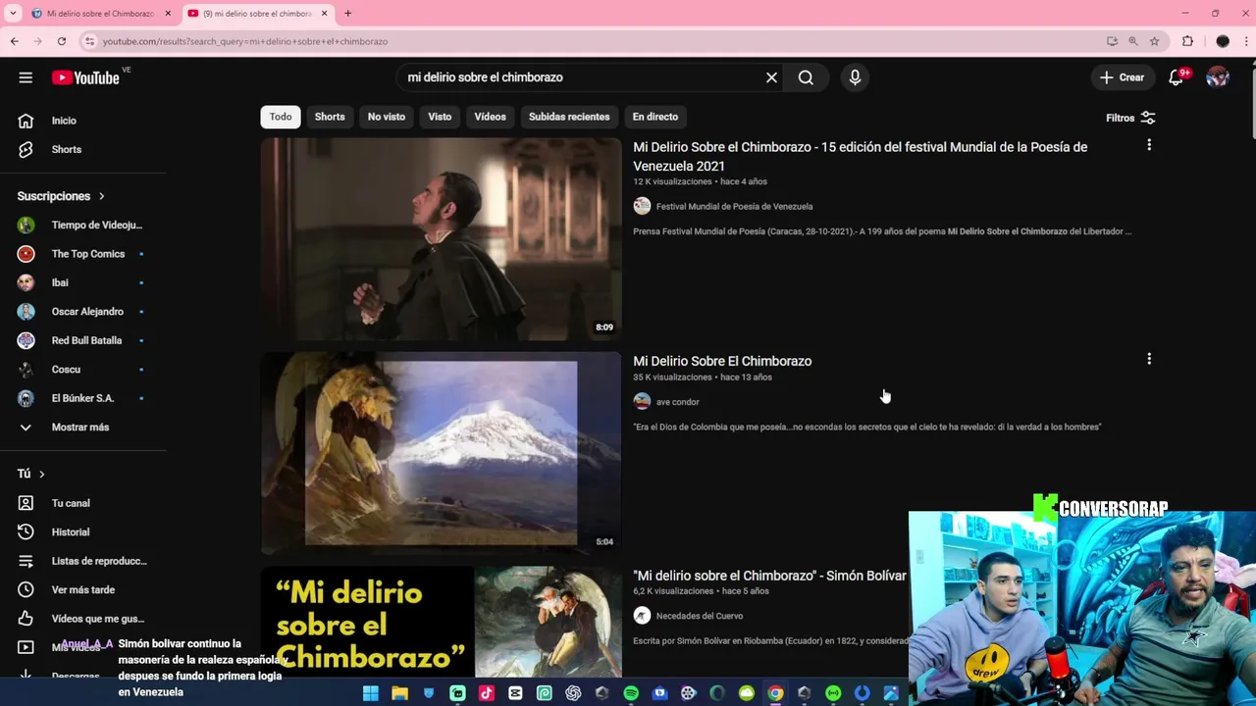Open more options for the ave condor video
Viewport: 1256px width, 706px height.
pos(1149,359)
